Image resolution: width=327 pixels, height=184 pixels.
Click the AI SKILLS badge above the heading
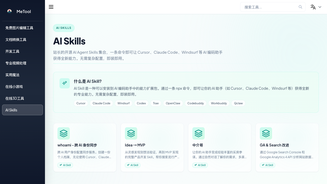(x=64, y=28)
